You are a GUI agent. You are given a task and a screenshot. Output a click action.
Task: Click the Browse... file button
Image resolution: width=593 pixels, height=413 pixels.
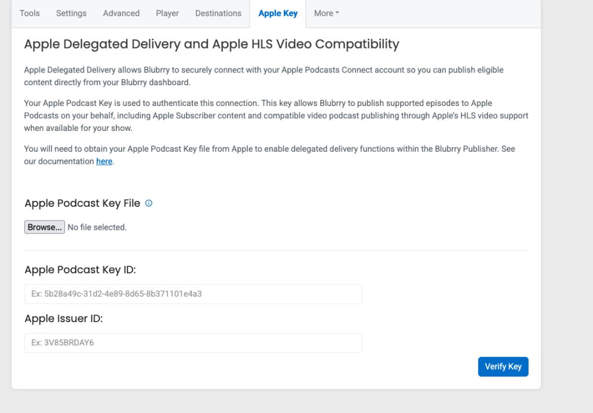pyautogui.click(x=45, y=227)
